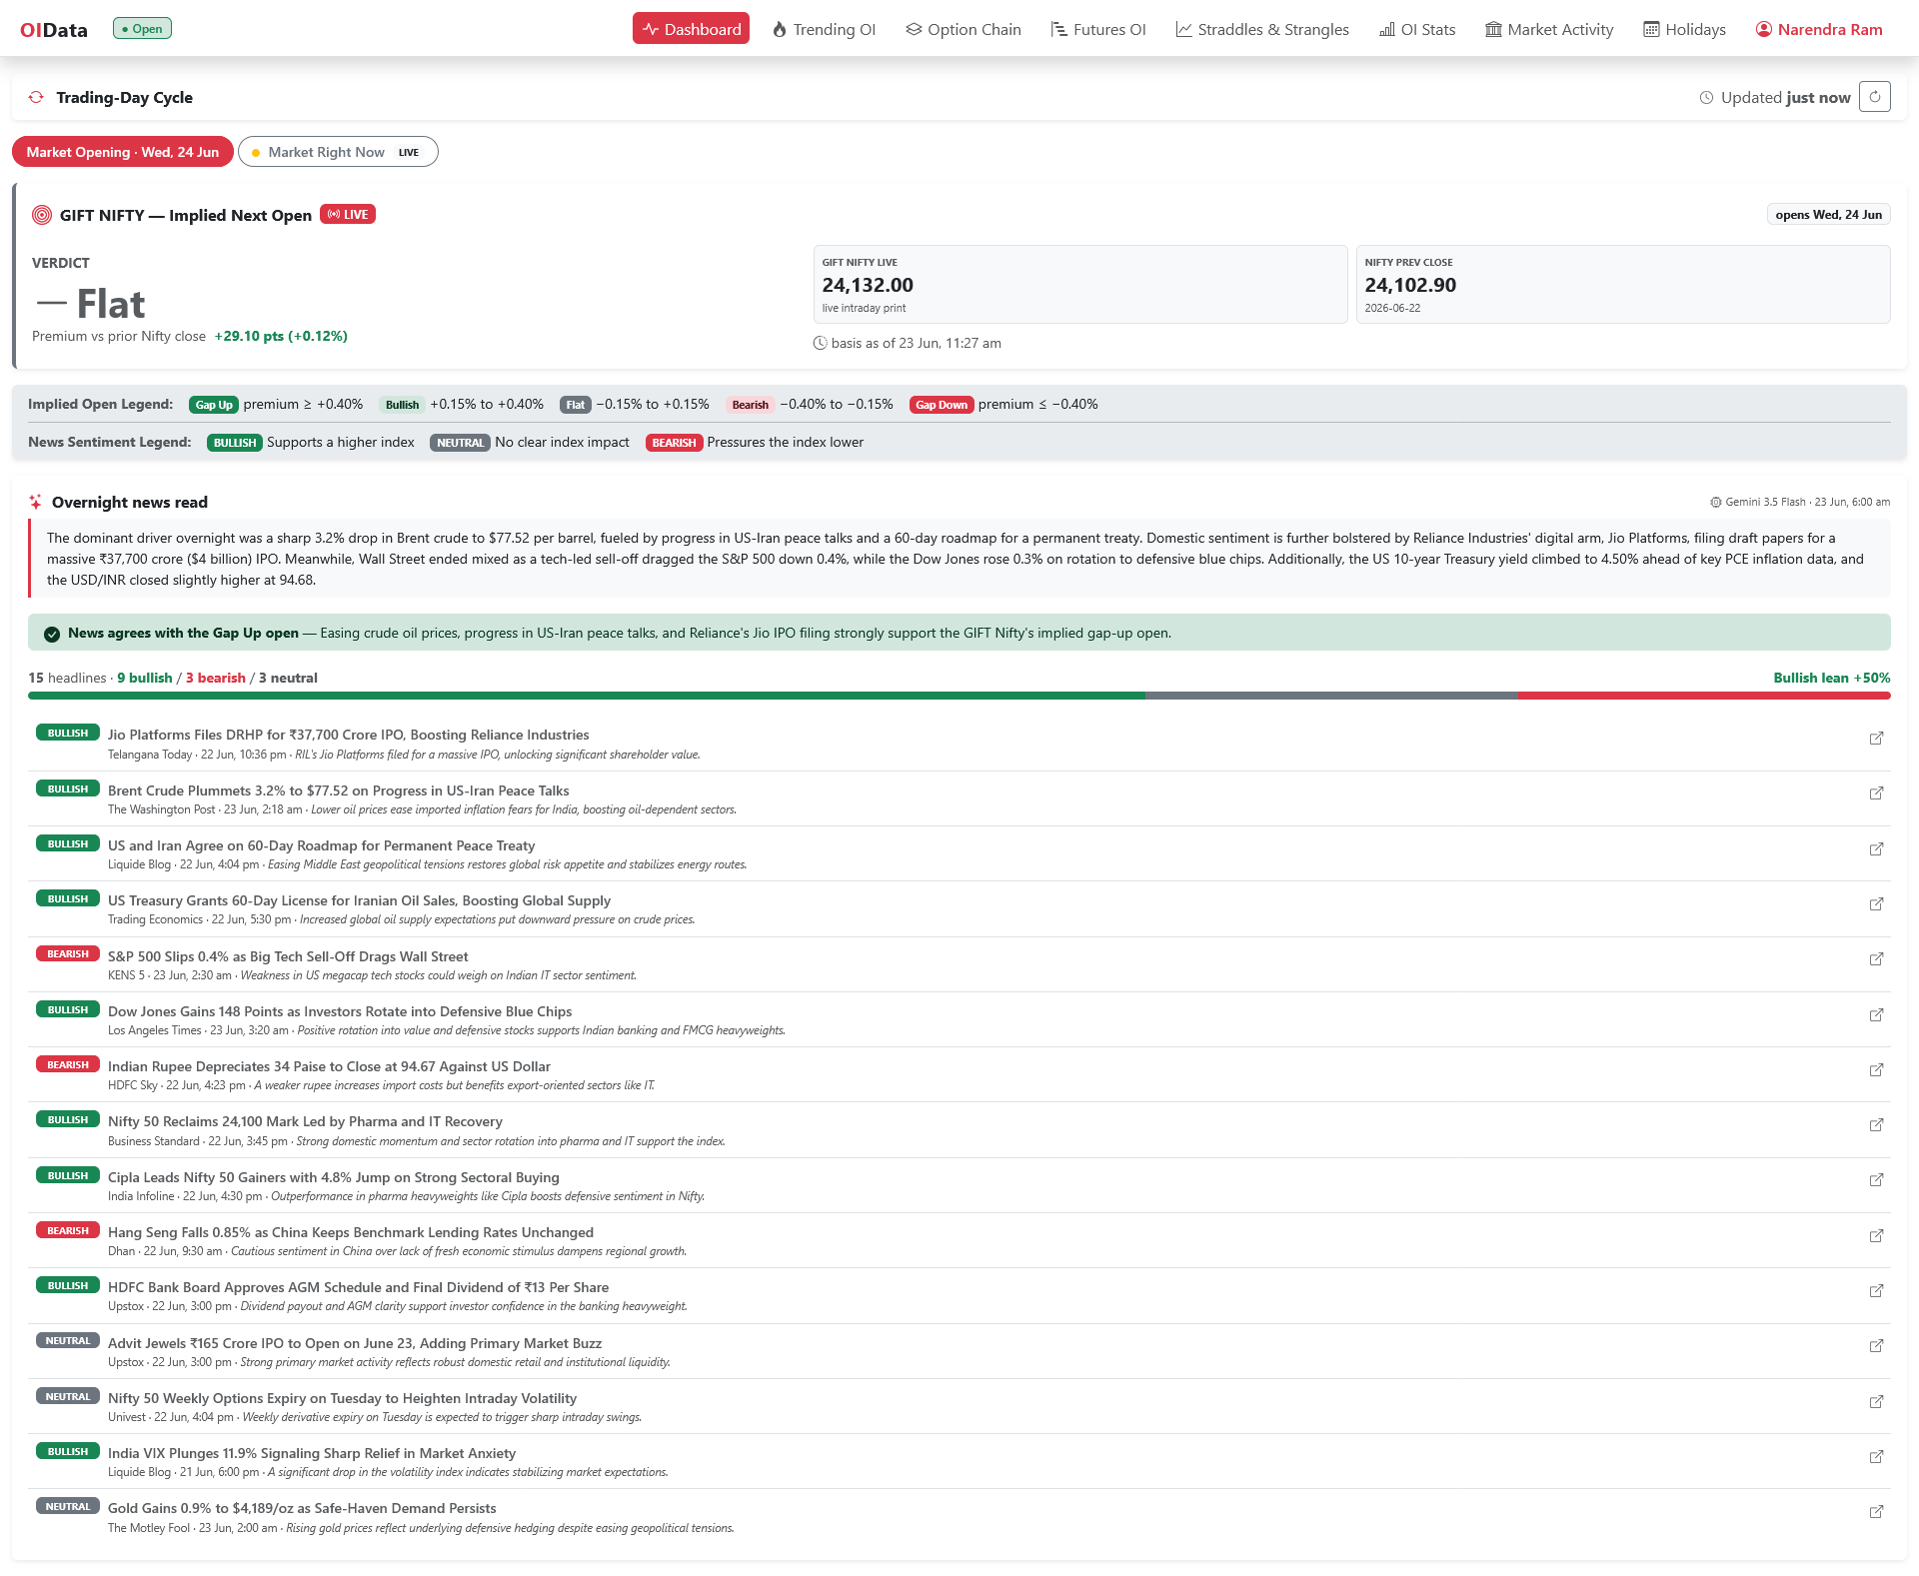Open Narendra Ram profile menu
Image resolution: width=1919 pixels, height=1576 pixels.
(1819, 29)
